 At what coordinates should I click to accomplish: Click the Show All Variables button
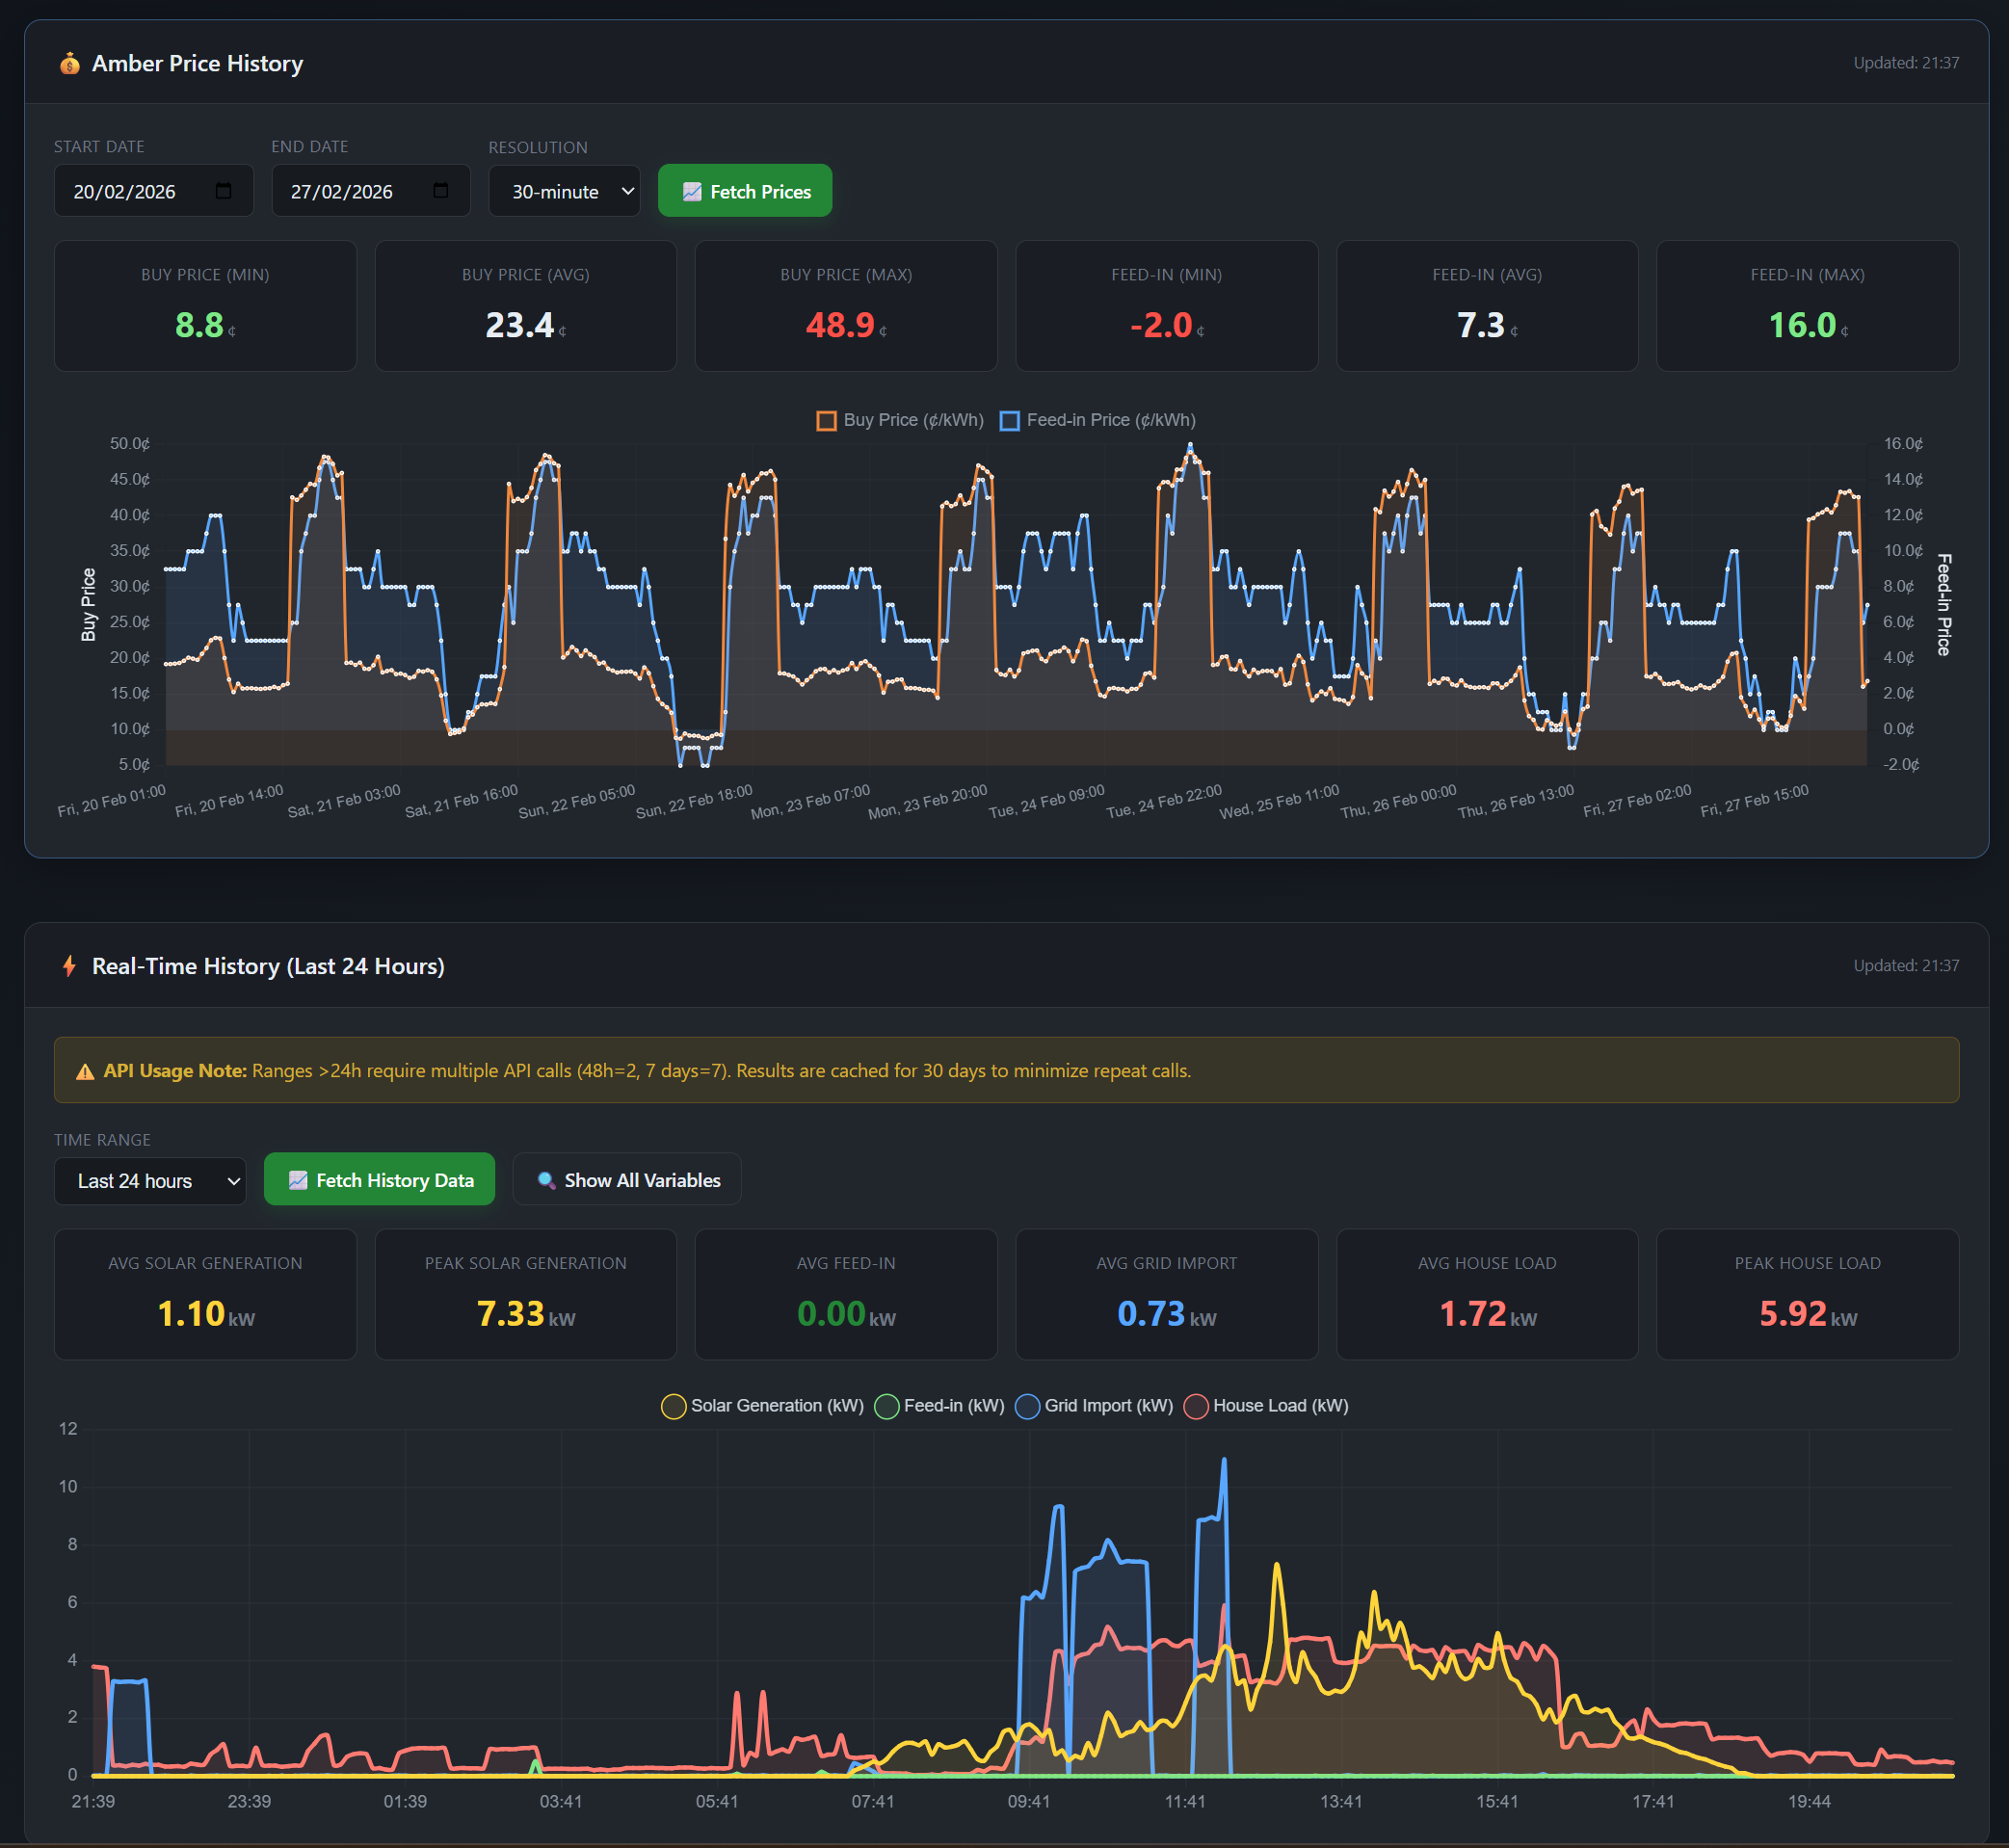tap(626, 1180)
